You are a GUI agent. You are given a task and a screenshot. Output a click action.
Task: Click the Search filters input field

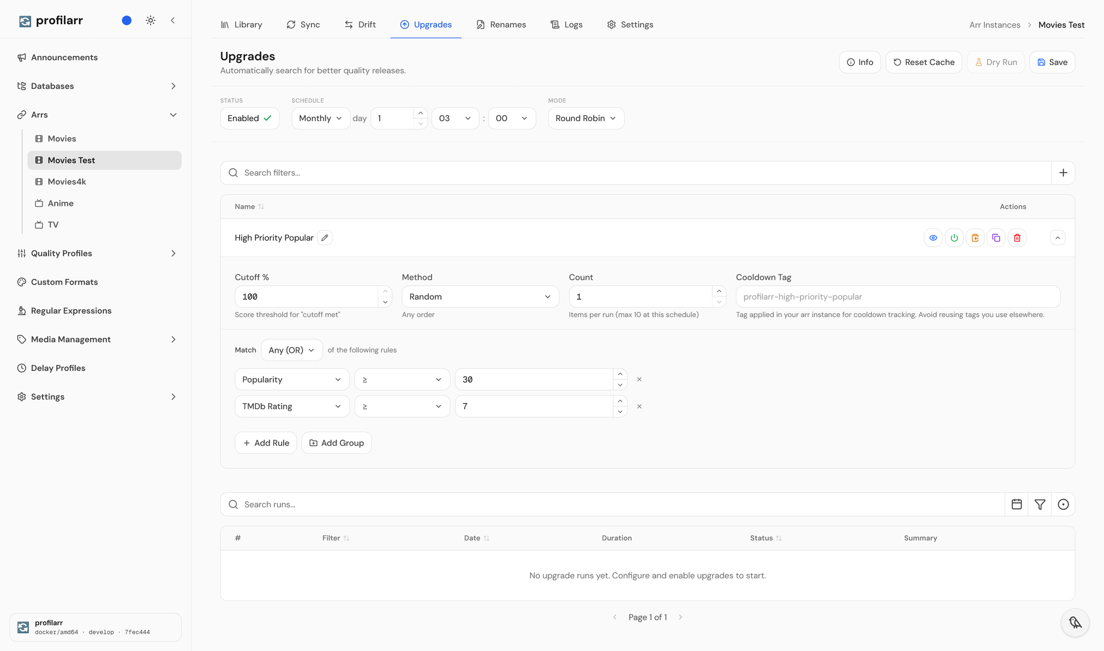[635, 173]
